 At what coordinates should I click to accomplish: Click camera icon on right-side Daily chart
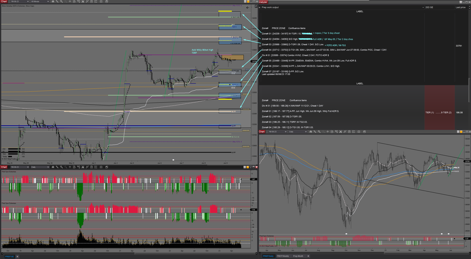[359, 132]
